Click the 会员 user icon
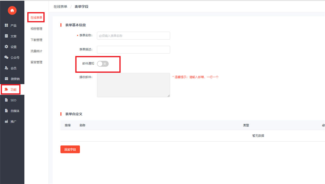 (6, 68)
